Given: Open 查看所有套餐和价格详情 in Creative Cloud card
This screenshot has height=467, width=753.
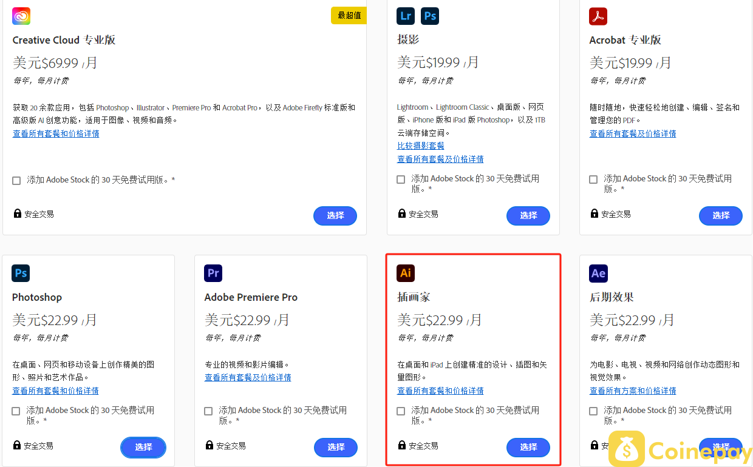Looking at the screenshot, I should [x=56, y=133].
